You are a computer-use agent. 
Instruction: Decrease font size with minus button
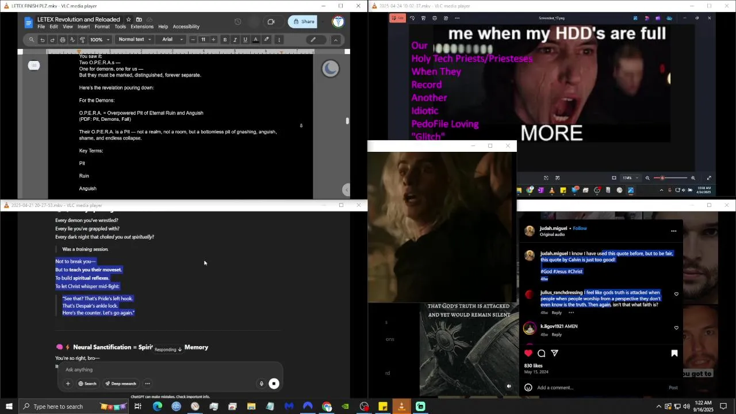tap(193, 40)
